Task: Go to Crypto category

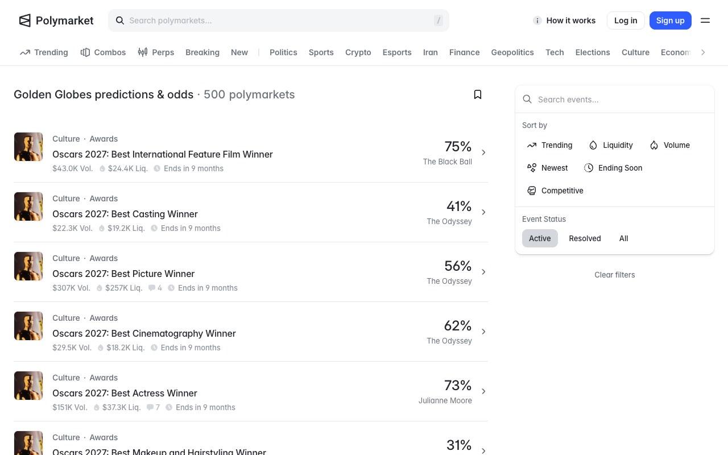Action: (358, 52)
